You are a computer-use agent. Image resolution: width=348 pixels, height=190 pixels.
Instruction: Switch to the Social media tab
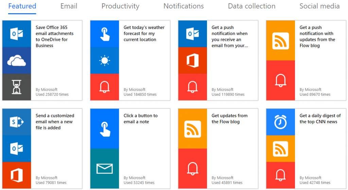[319, 6]
